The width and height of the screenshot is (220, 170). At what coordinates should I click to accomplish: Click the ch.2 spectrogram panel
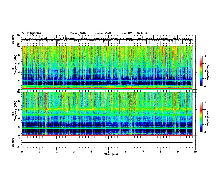[107, 114]
